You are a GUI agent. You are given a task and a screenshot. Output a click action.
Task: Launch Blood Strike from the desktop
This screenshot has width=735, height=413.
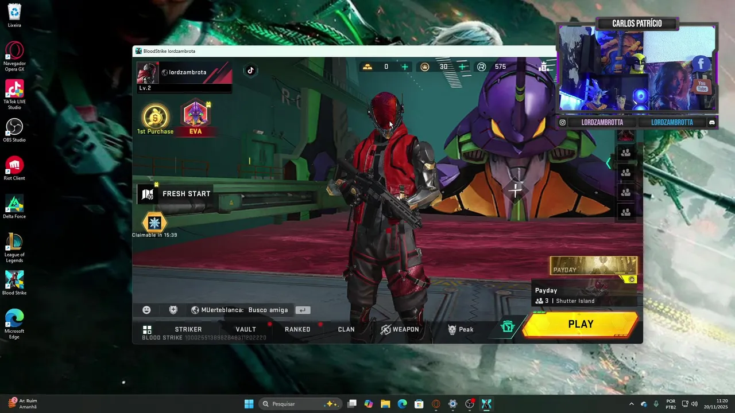14,283
